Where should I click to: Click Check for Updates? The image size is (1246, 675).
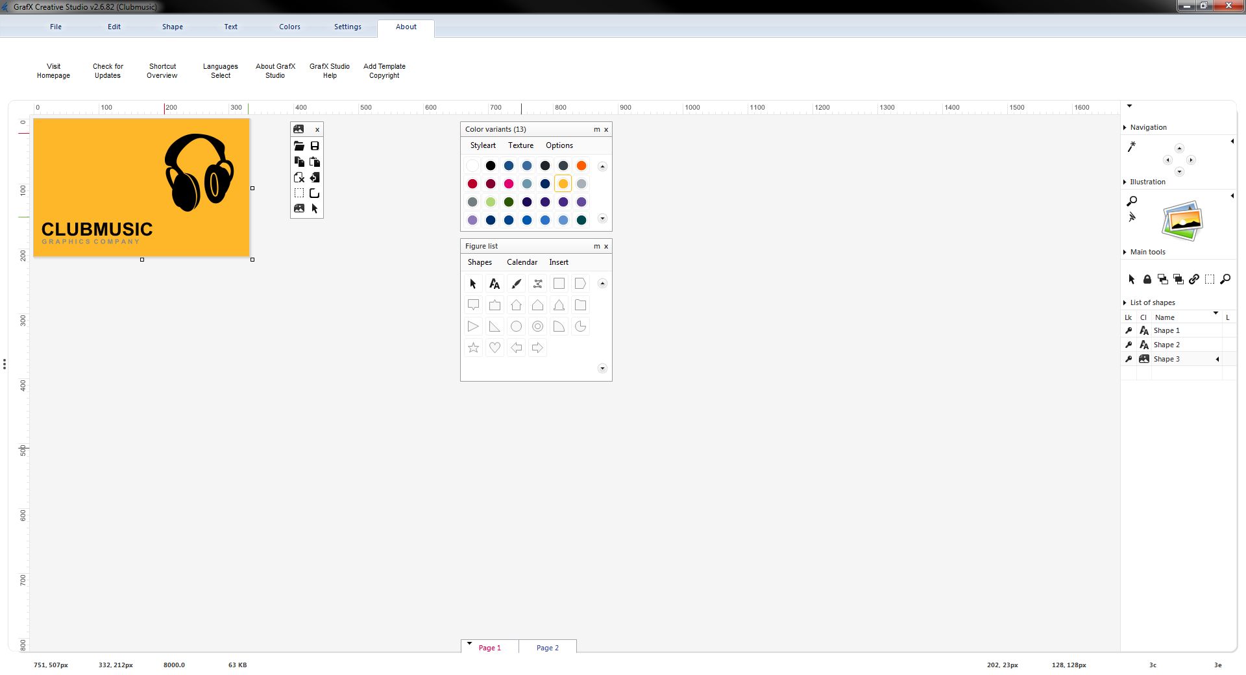coord(107,71)
